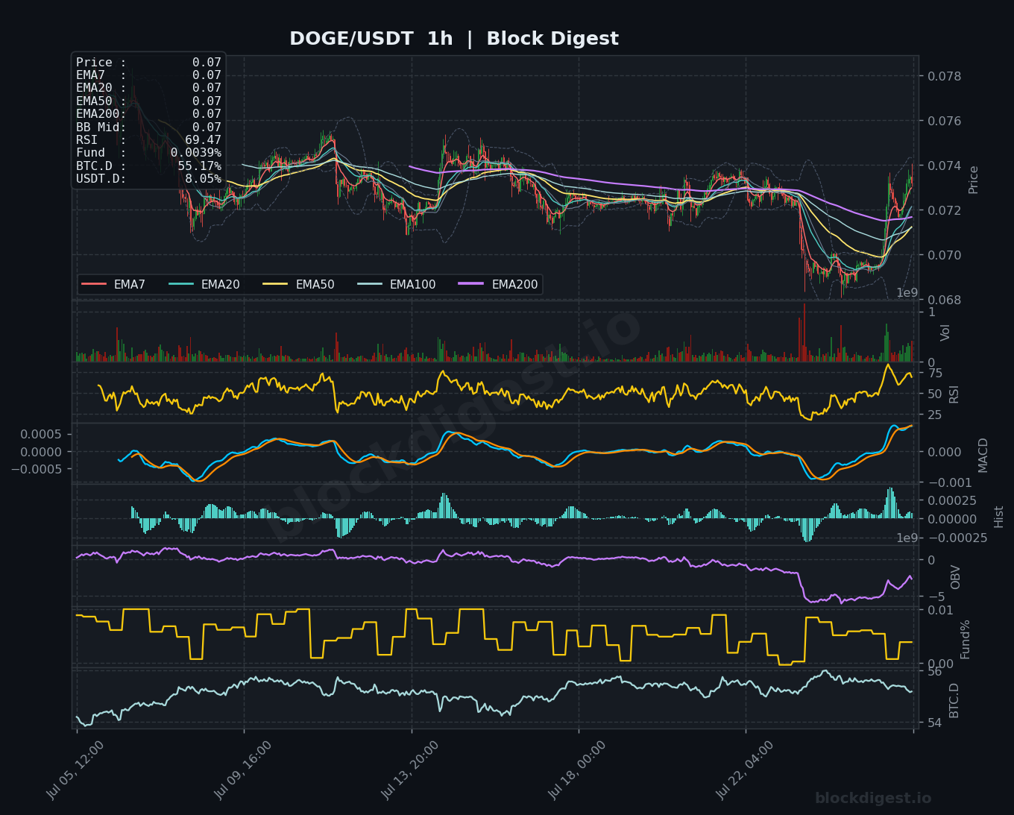The width and height of the screenshot is (1014, 815).
Task: Click the 'Jul 13, 20:00' time axis label
Action: click(x=410, y=770)
